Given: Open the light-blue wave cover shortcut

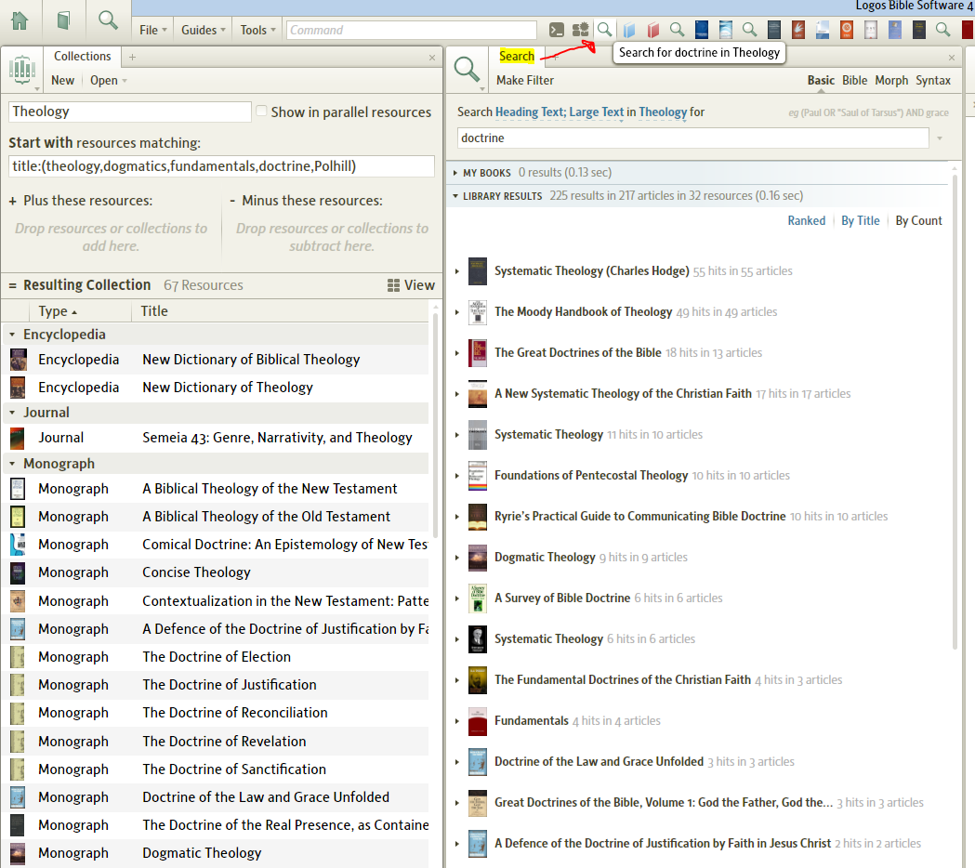Looking at the screenshot, I should click(726, 30).
